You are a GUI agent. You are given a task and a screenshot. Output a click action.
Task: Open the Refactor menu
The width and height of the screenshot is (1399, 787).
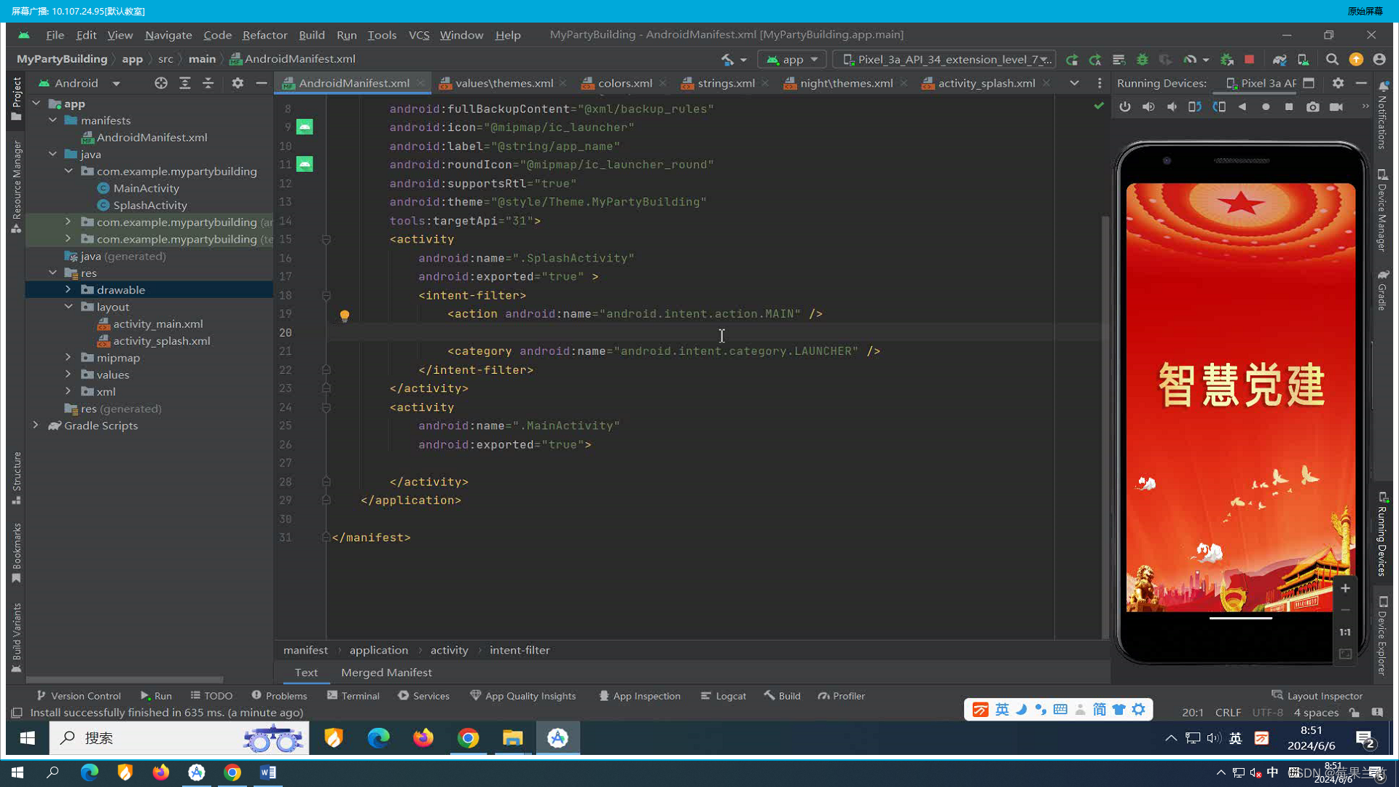pos(264,35)
